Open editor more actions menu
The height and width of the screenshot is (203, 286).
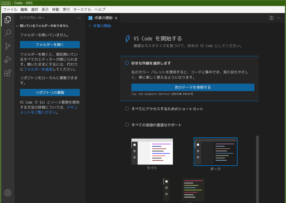click(x=279, y=18)
